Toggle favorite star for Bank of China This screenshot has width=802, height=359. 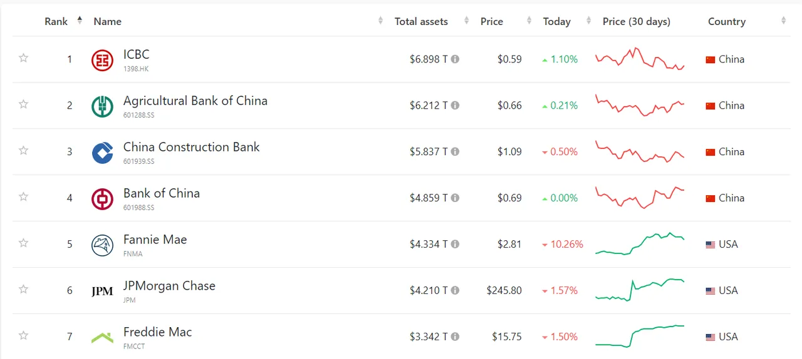(23, 197)
